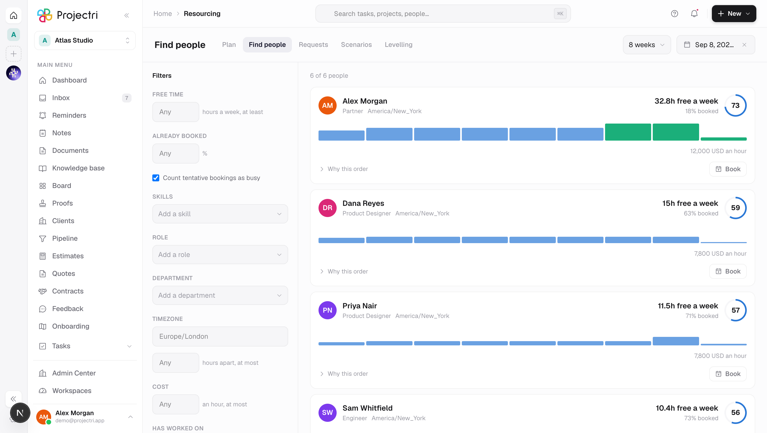This screenshot has width=767, height=433.
Task: Go to Home in the breadcrumb
Action: pyautogui.click(x=162, y=14)
